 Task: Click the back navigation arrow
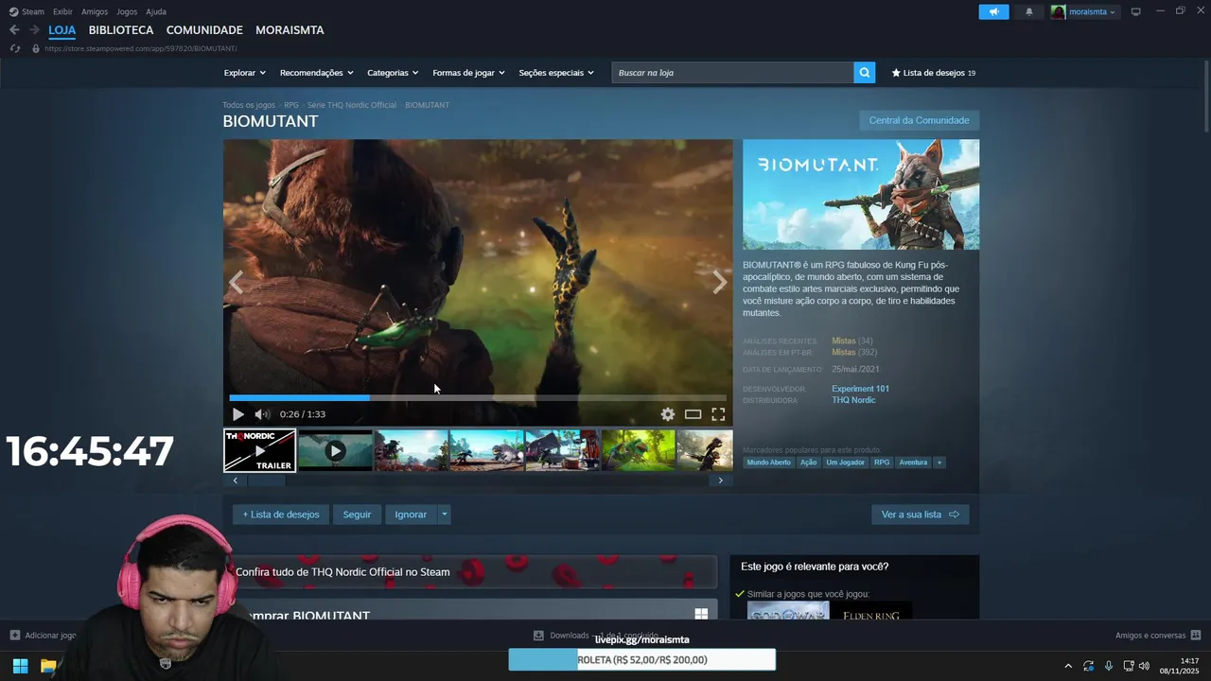click(x=14, y=30)
